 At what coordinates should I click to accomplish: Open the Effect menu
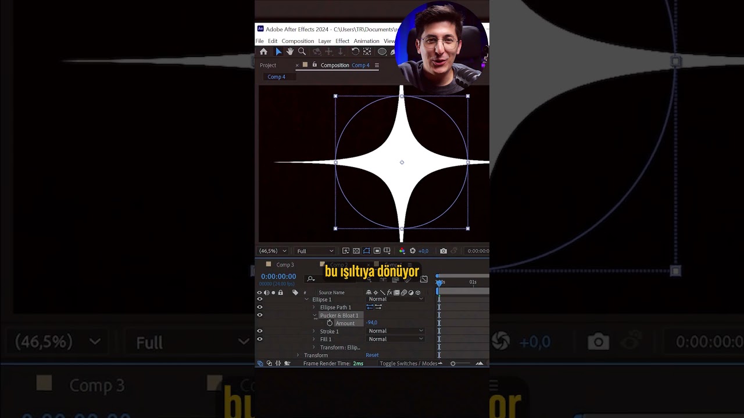point(342,41)
